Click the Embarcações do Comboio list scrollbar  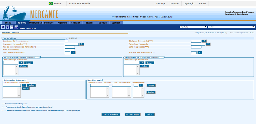tap(19, 92)
